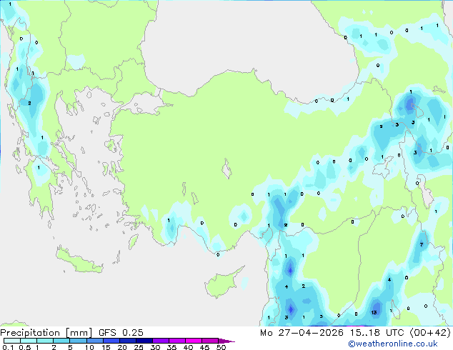Select the 2–5 mm legend color box
The image size is (453, 350).
click(61, 341)
